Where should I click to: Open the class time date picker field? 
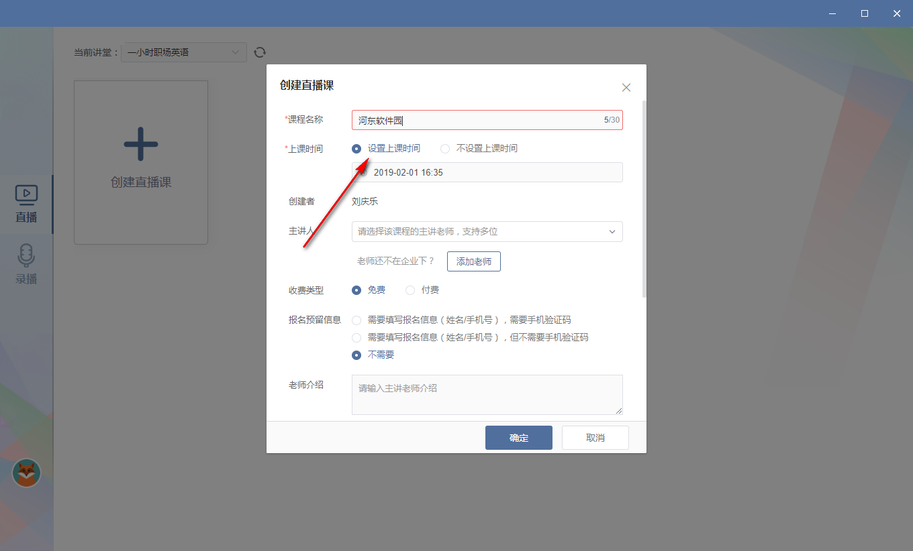(x=487, y=172)
